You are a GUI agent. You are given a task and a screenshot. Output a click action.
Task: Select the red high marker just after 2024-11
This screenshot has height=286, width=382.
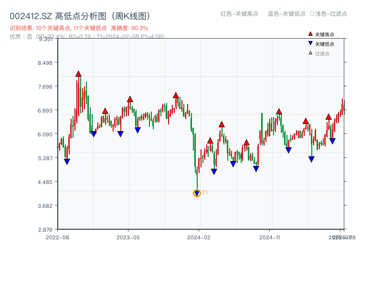click(x=279, y=112)
